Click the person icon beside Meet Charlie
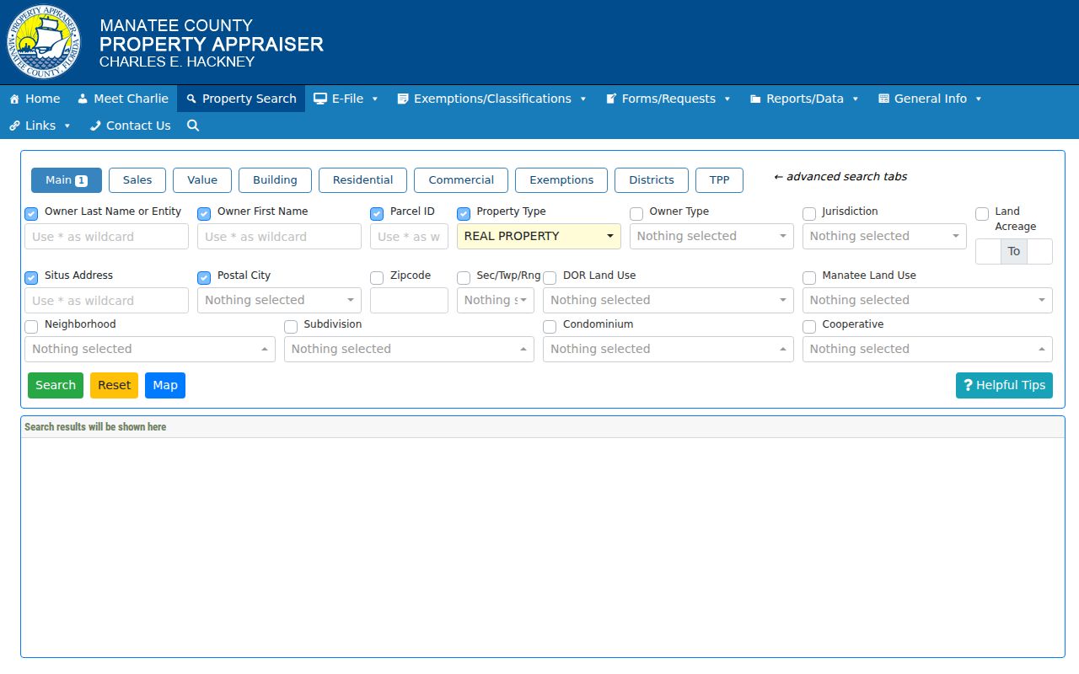The image size is (1079, 674). tap(83, 99)
